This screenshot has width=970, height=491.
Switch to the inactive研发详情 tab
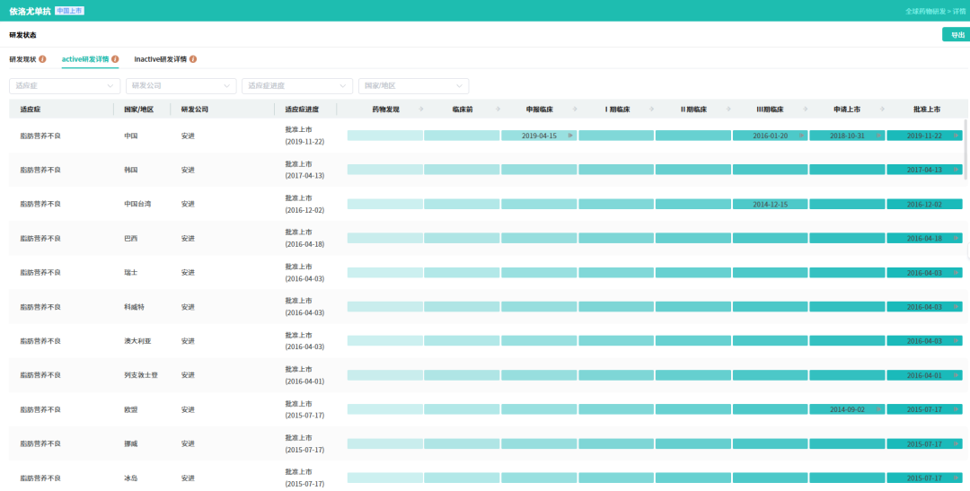click(160, 59)
